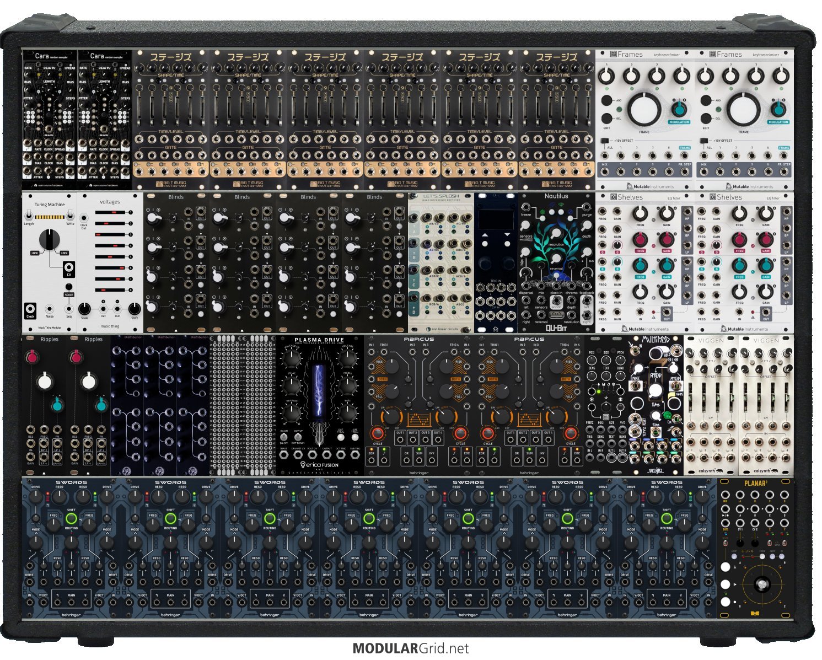Click the Planar² joystick

[x=762, y=584]
